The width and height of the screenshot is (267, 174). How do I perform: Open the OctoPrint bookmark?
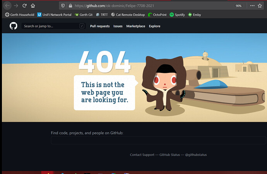pos(157,15)
